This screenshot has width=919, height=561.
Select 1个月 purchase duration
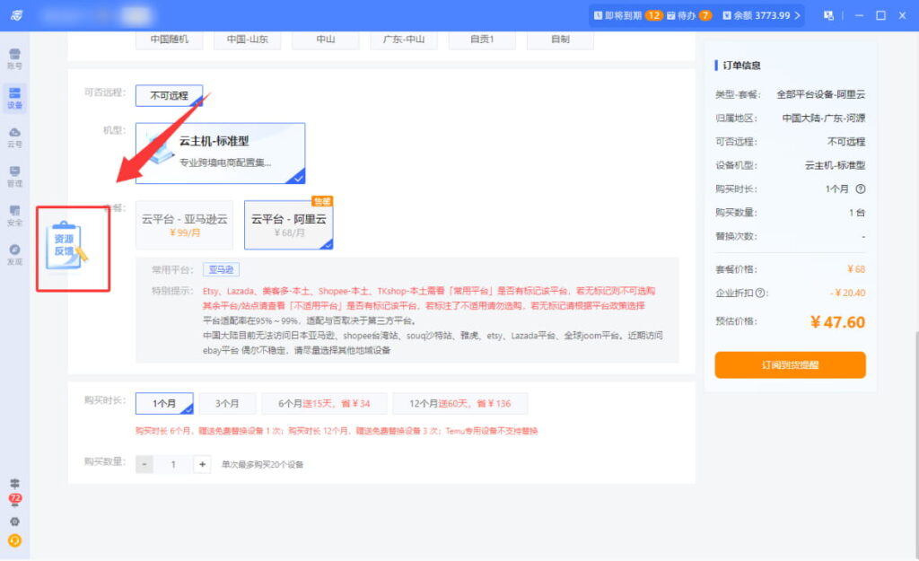point(165,403)
